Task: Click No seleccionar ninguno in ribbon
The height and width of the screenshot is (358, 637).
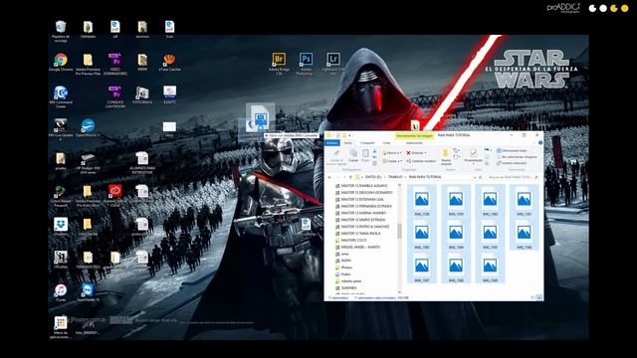Action: coord(517,157)
